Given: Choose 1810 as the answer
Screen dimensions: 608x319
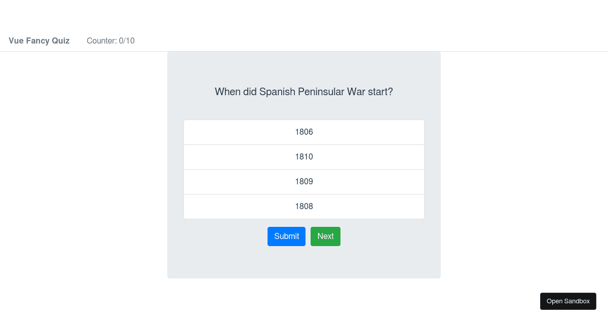Looking at the screenshot, I should click(x=304, y=157).
